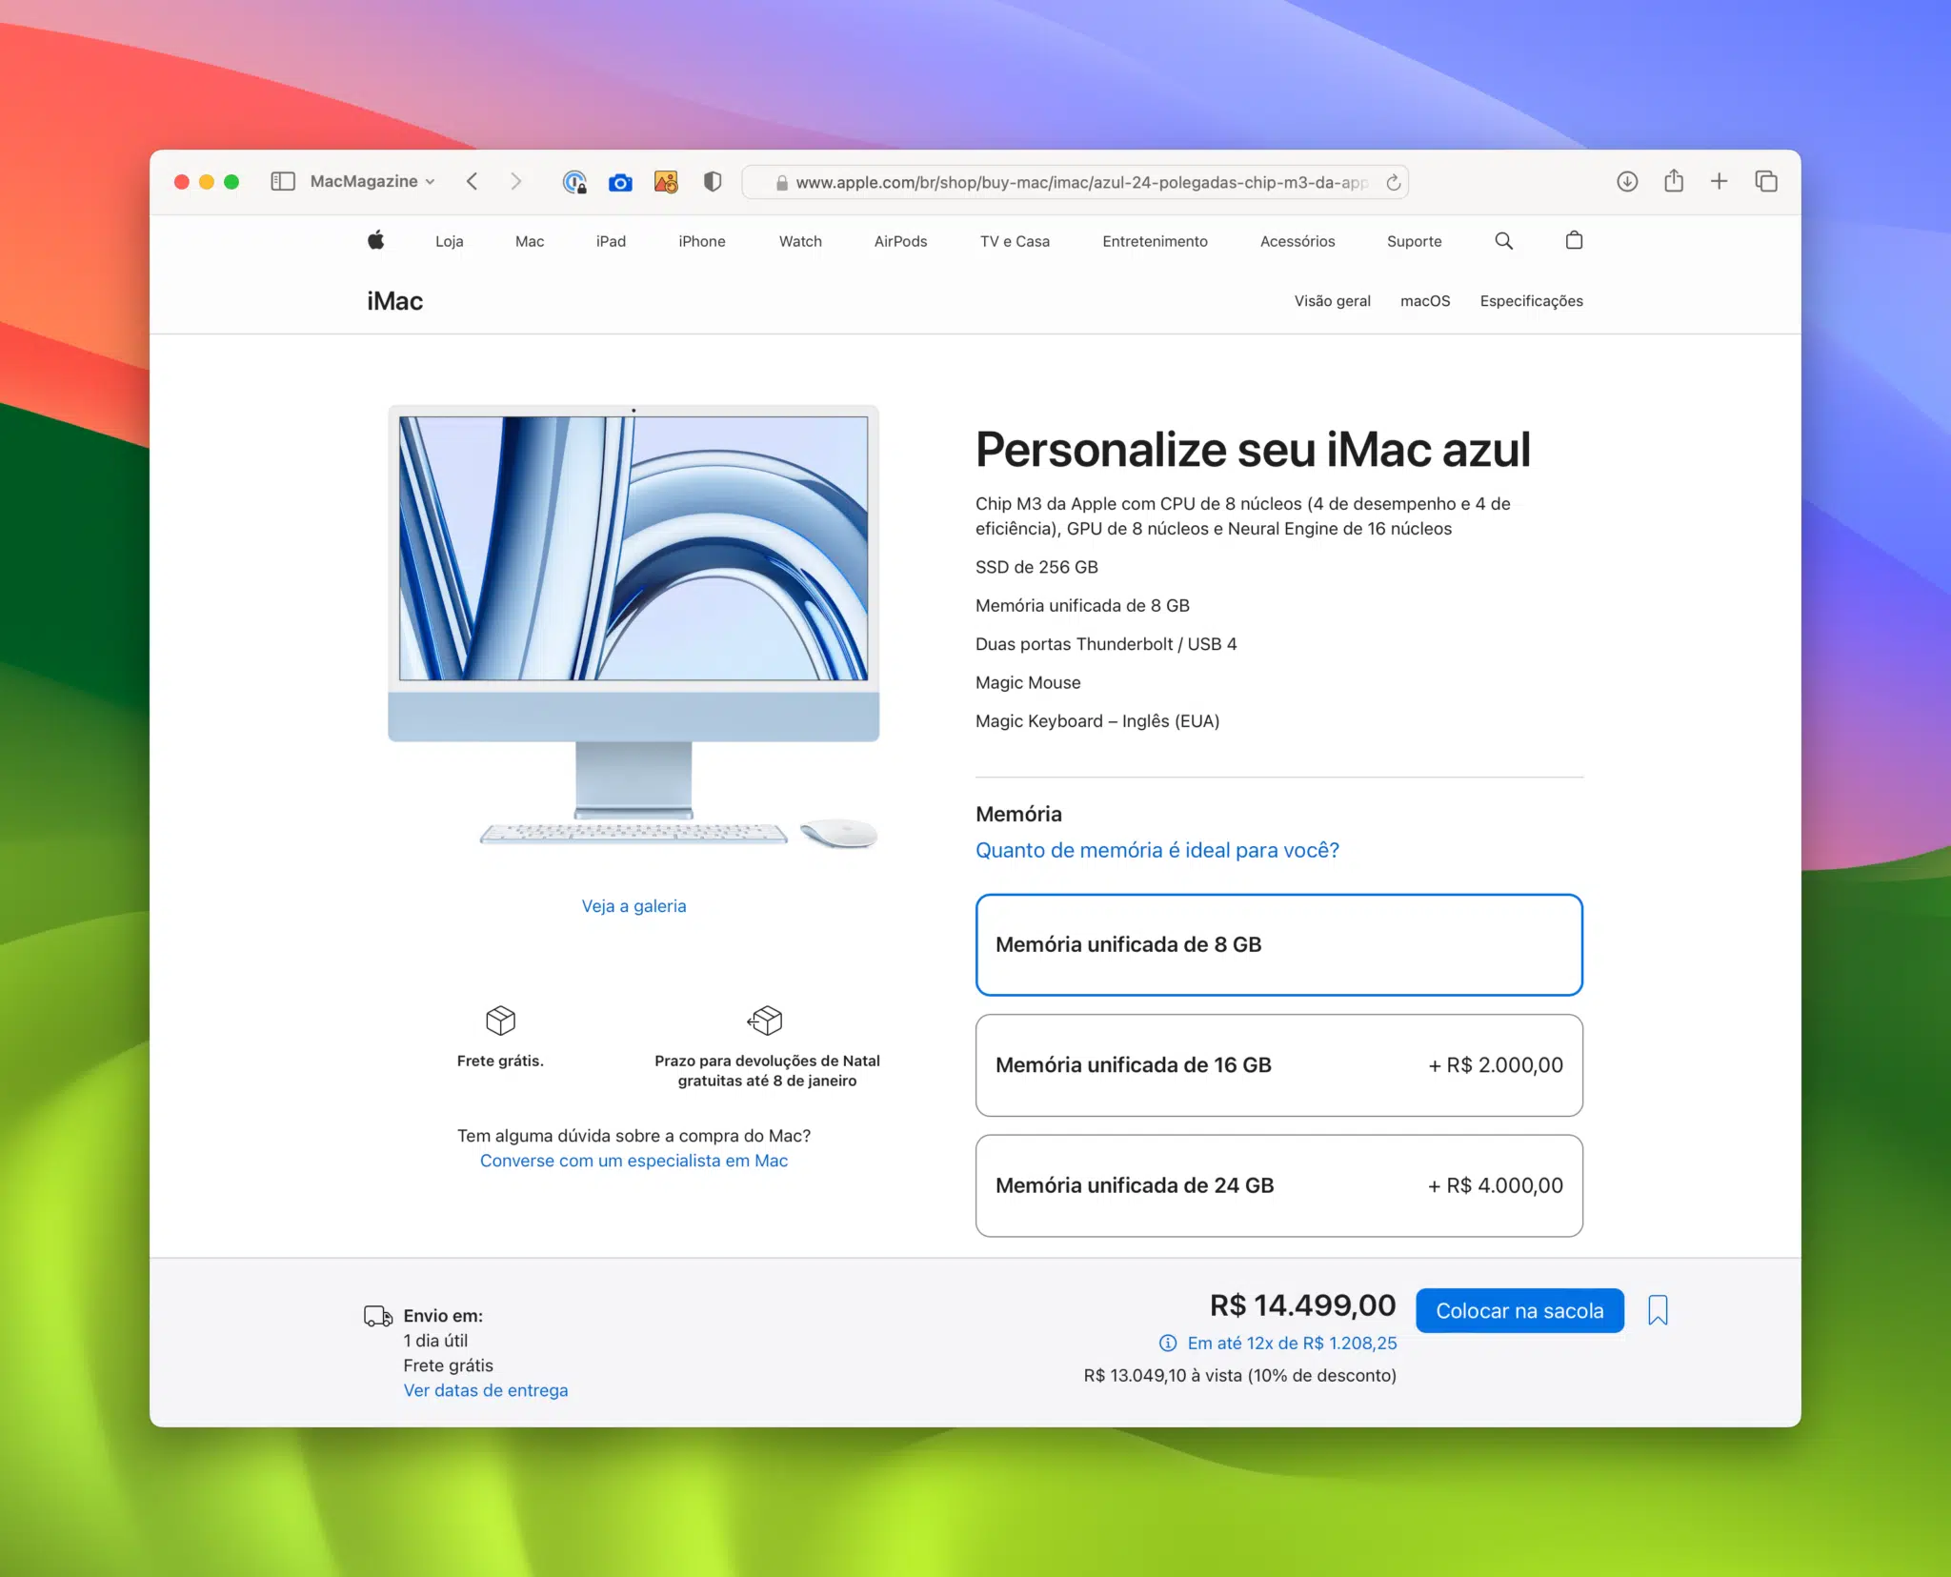The width and height of the screenshot is (1951, 1577).
Task: Open the privacy shield report
Action: [x=713, y=181]
